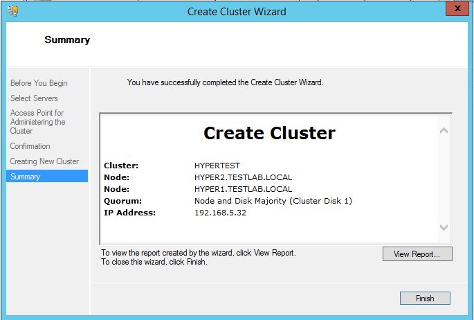Click the 'To close this wizard, click Finish' text
The image size is (474, 320).
click(x=154, y=262)
